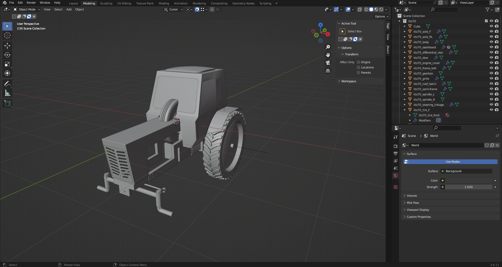Click the Strength value slider
The image size is (502, 267).
click(469, 187)
